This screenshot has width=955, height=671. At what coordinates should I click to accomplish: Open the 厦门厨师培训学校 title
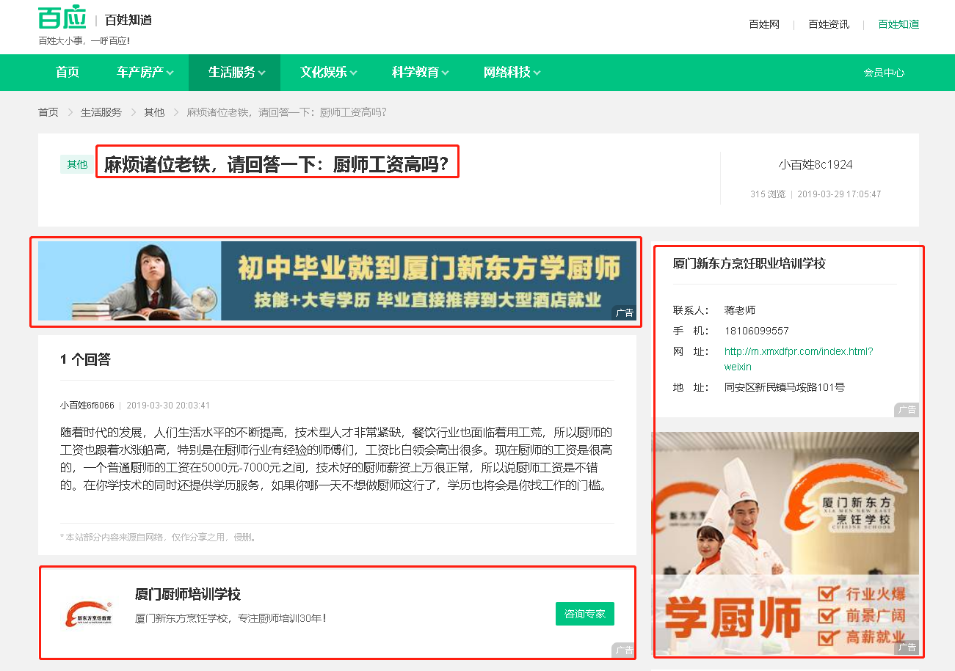(188, 594)
